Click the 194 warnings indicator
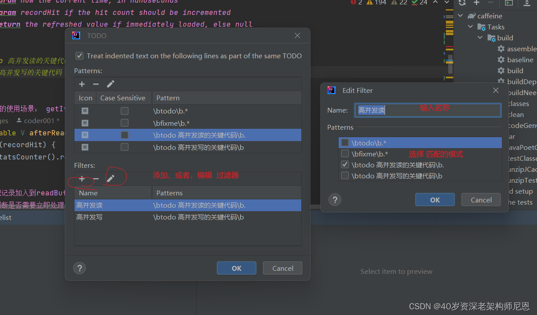The image size is (537, 315). tap(377, 3)
